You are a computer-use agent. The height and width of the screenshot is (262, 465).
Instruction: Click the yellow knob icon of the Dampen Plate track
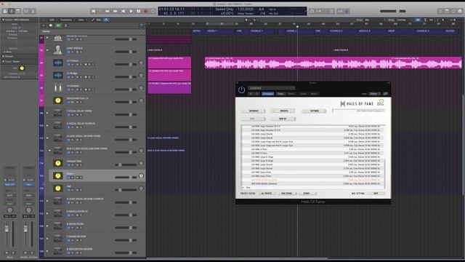[x=58, y=163]
